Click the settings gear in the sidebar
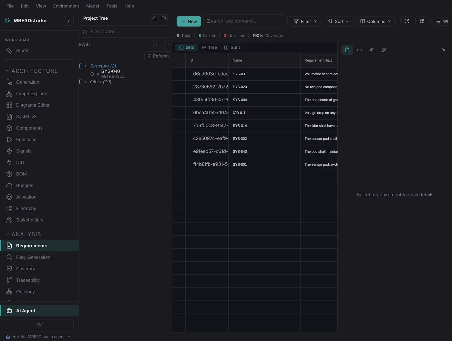Screen dimensions: 452x341 [x=39, y=324]
